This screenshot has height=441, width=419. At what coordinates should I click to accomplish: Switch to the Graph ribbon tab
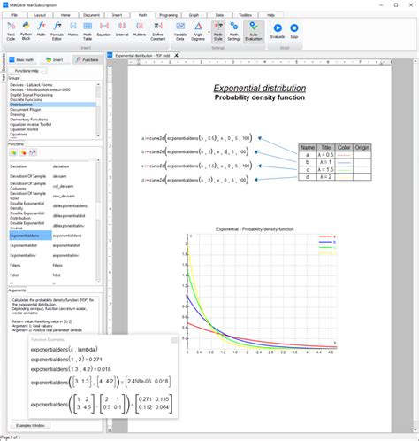[194, 15]
